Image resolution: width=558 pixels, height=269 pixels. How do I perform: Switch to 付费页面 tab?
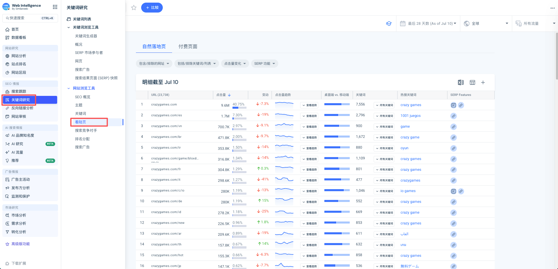(x=188, y=47)
